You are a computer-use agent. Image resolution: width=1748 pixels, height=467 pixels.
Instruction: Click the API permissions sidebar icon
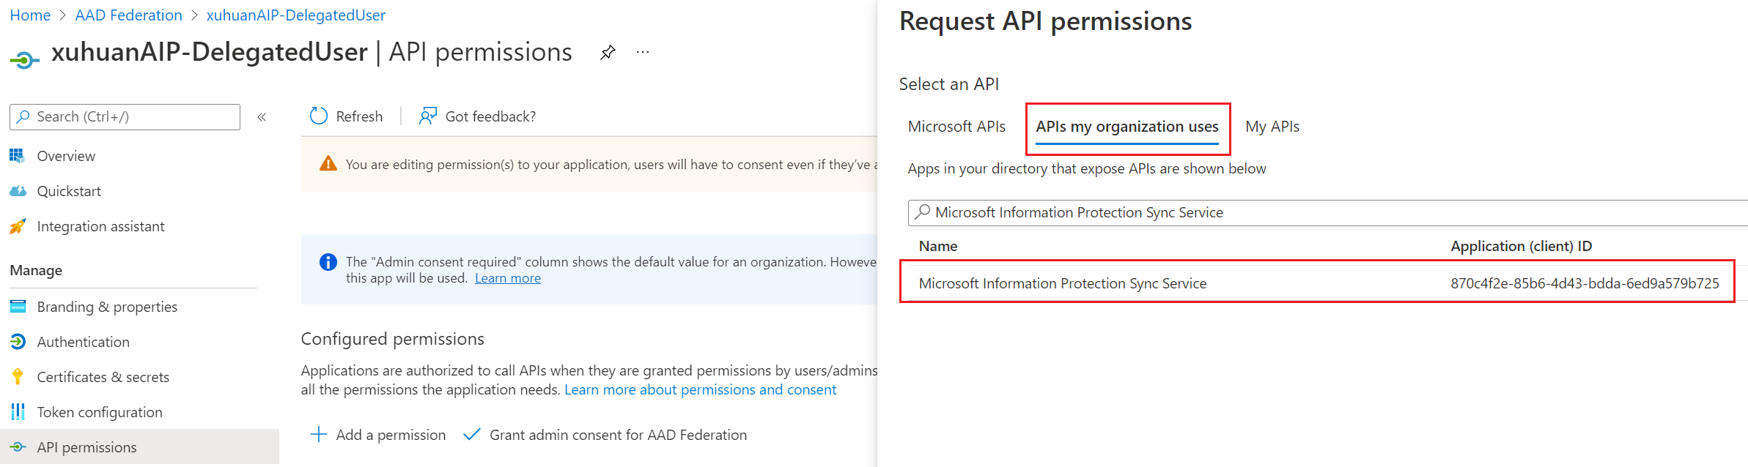click(x=18, y=447)
